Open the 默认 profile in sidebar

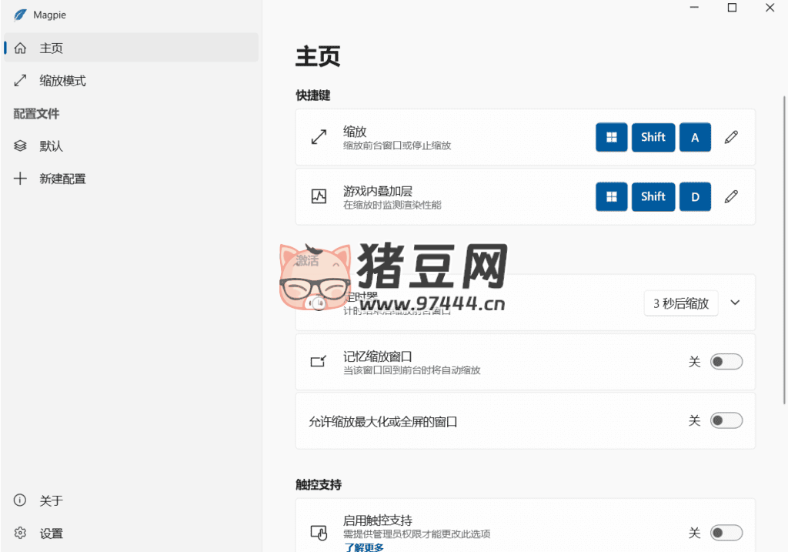click(x=52, y=146)
